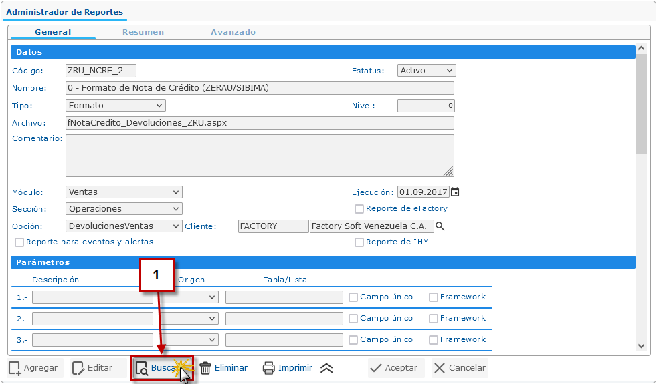Image resolution: width=657 pixels, height=384 pixels.
Task: Click magnifier icon beside Cliente name
Action: pyautogui.click(x=440, y=226)
